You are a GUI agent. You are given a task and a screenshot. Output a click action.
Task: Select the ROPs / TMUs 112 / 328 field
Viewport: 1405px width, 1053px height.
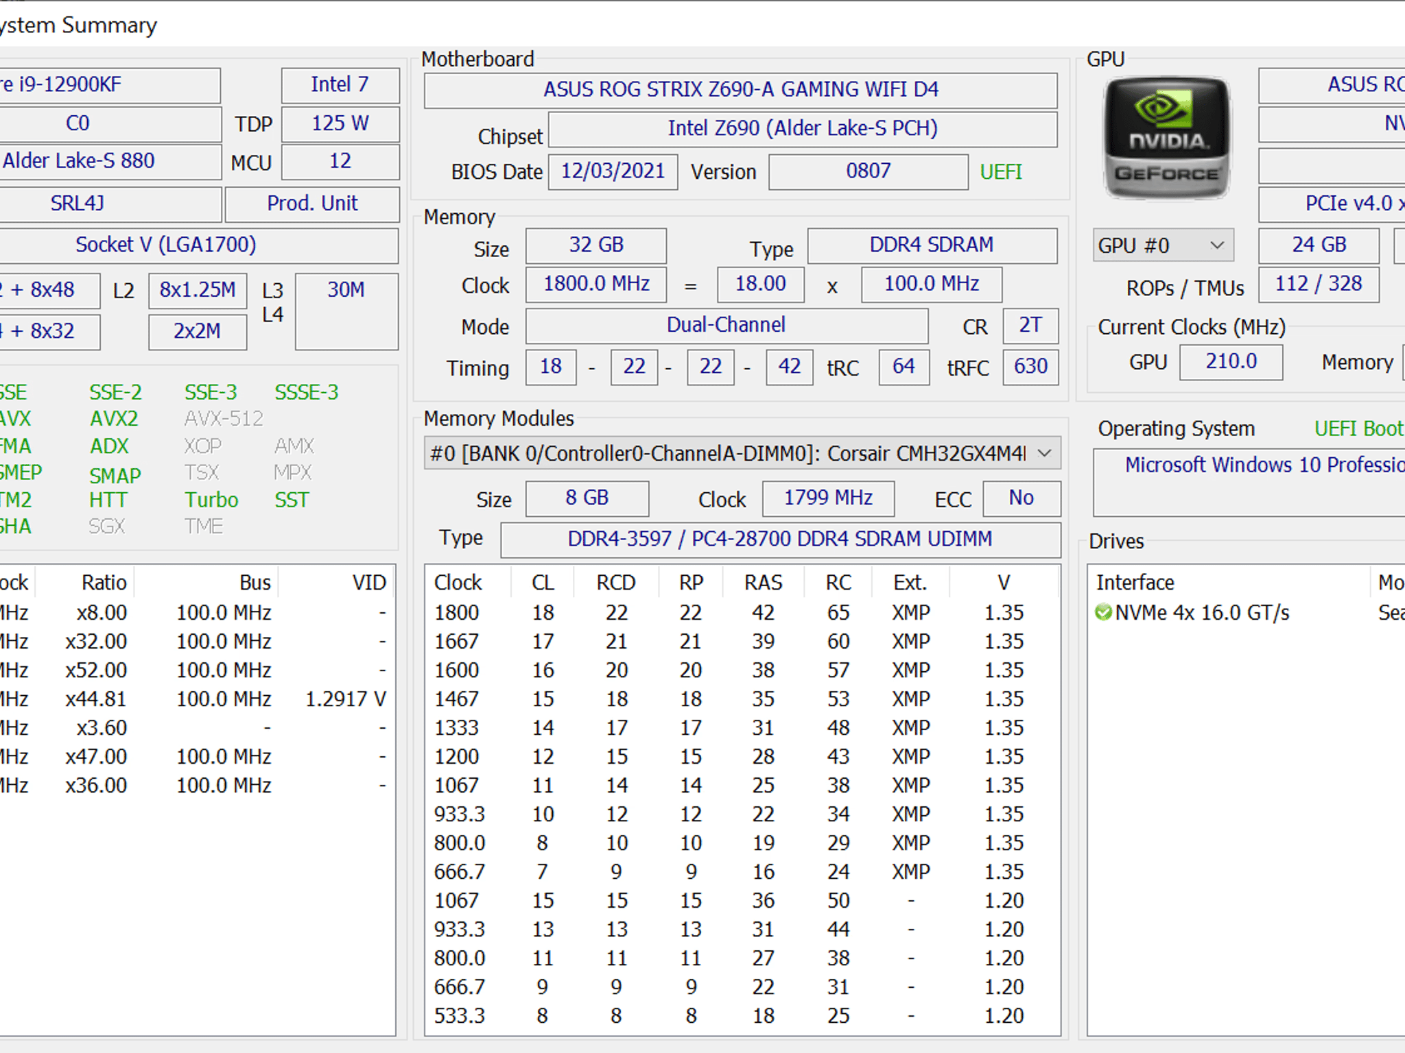(x=1319, y=284)
